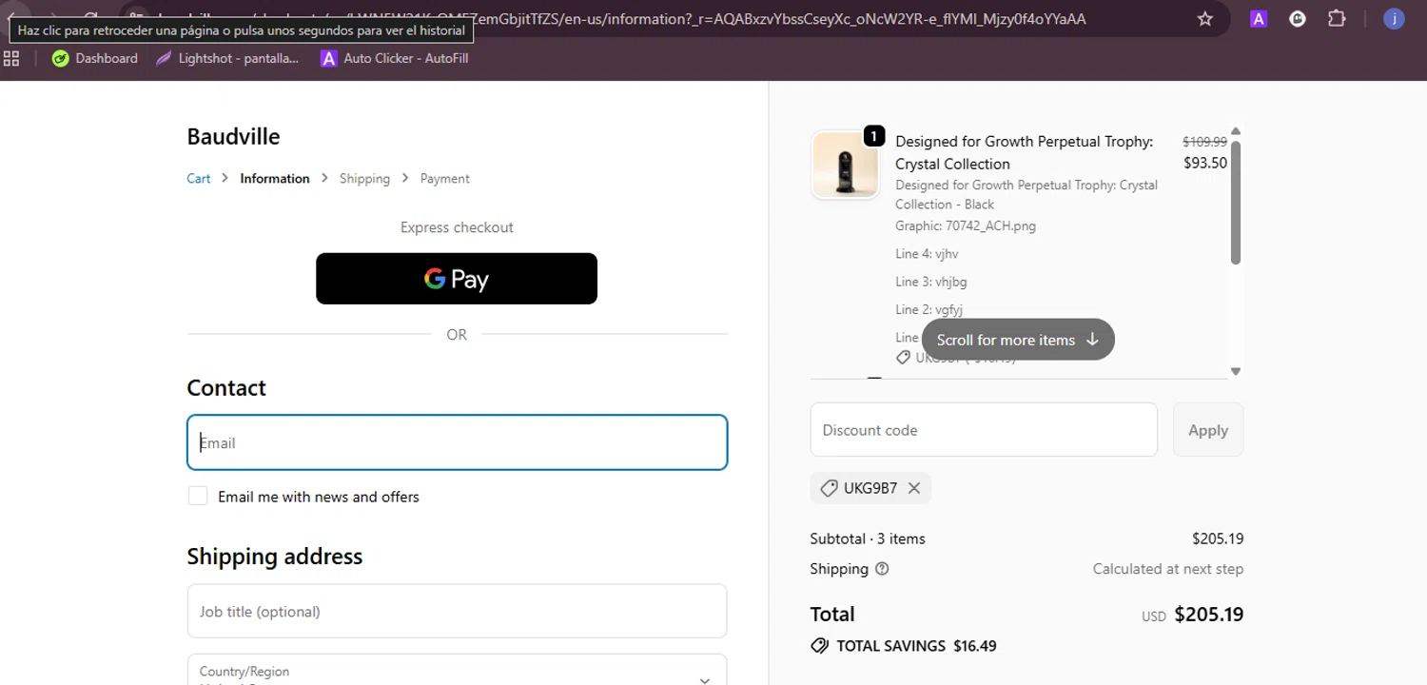Click the order list scrollbar up arrow
Image resolution: width=1427 pixels, height=685 pixels.
(x=1236, y=131)
